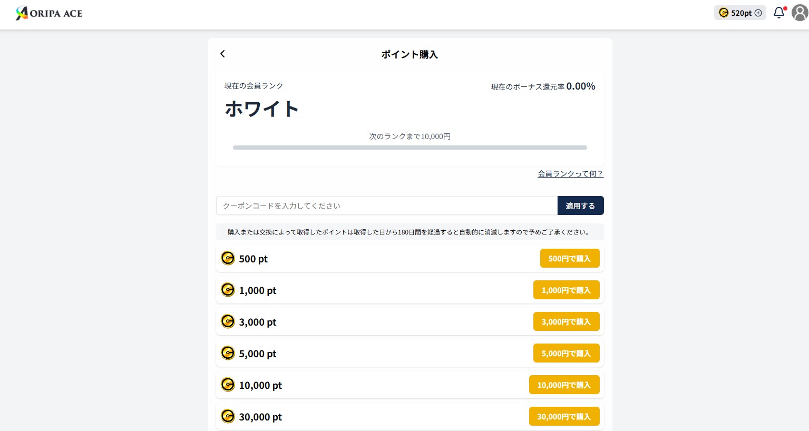Click the coin icon beside 1,000 pt

[228, 290]
